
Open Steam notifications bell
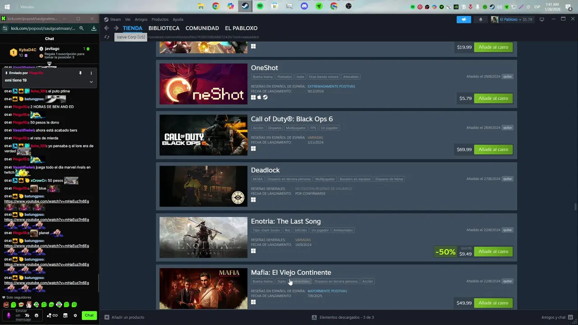pyautogui.click(x=480, y=19)
